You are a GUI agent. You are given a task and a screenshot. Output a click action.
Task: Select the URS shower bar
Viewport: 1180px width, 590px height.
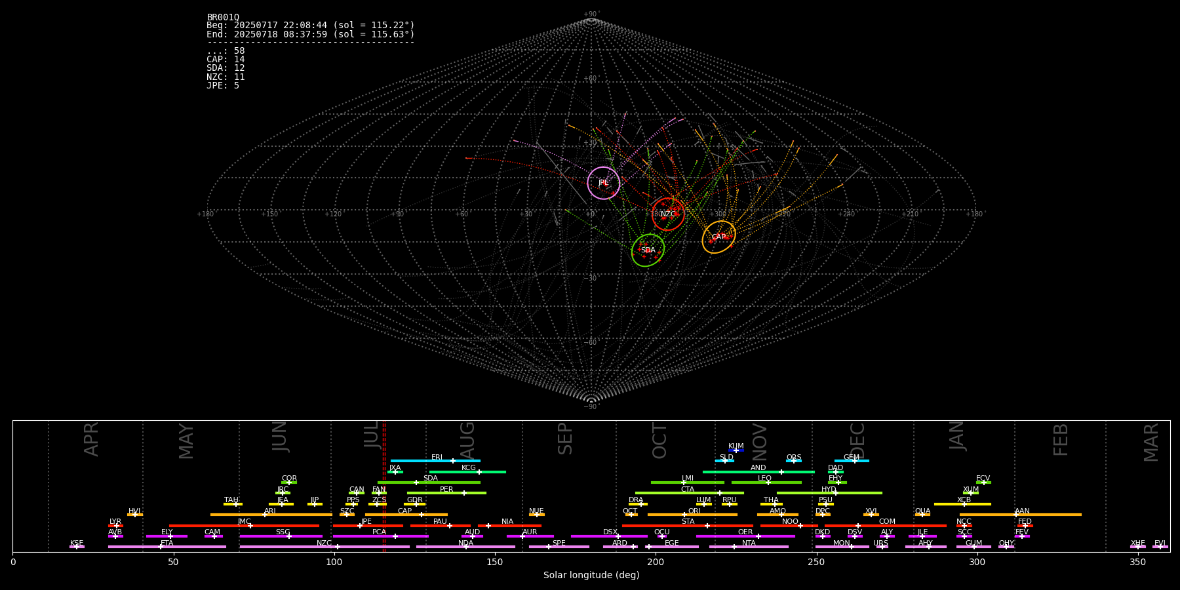coord(882,547)
